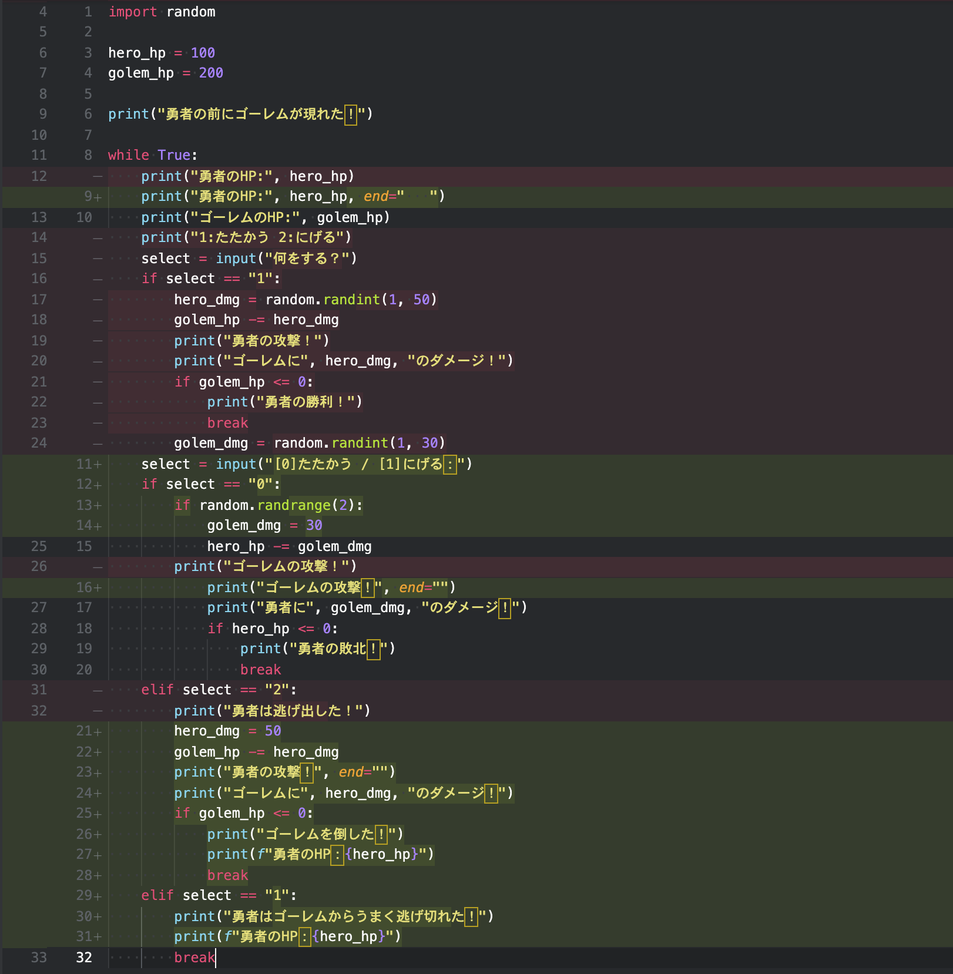Click the "import random" line

(x=162, y=12)
